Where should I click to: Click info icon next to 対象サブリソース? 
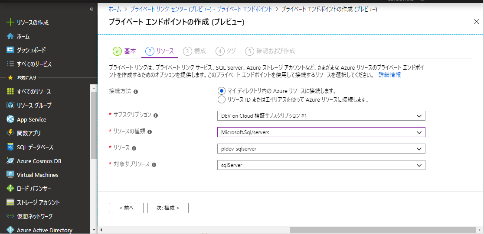154,165
